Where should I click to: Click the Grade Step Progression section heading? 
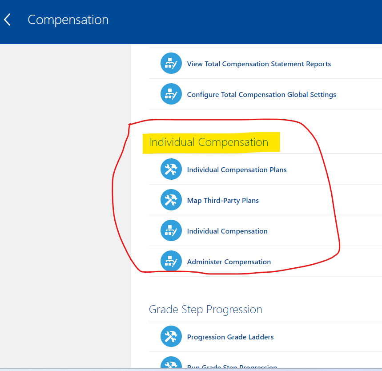click(205, 309)
